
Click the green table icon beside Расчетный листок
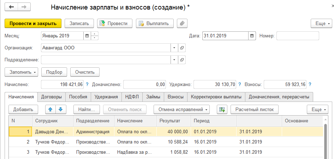click(222, 109)
